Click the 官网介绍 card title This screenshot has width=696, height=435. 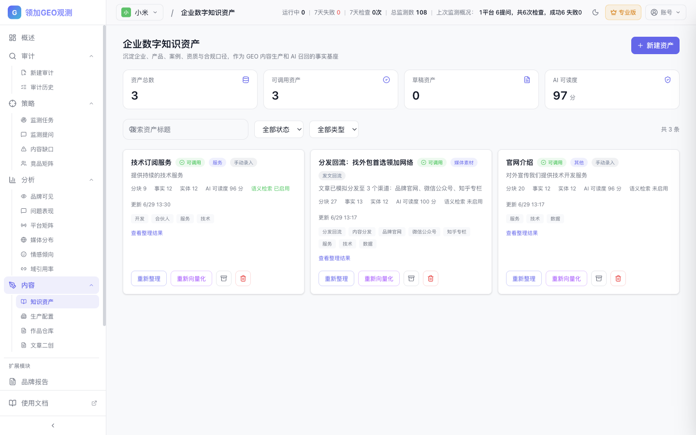tap(520, 162)
